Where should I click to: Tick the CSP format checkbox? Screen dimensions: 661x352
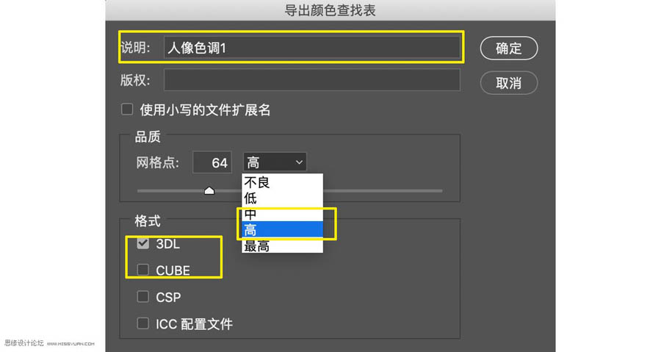(143, 297)
